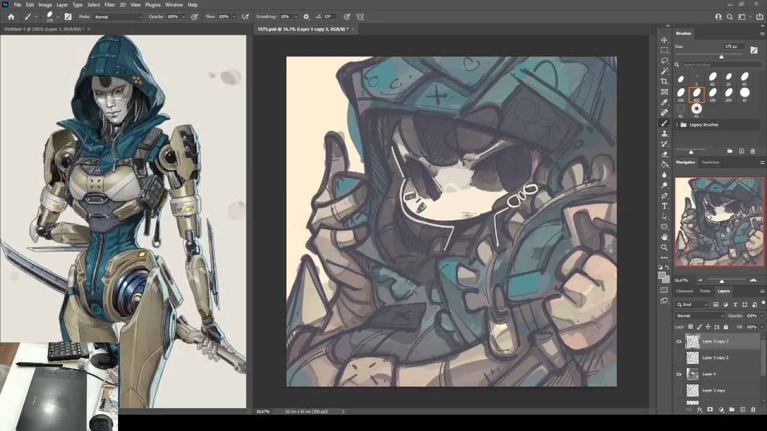Screen dimensions: 767x431
Task: Select the Clone Stamp tool
Action: pos(665,133)
